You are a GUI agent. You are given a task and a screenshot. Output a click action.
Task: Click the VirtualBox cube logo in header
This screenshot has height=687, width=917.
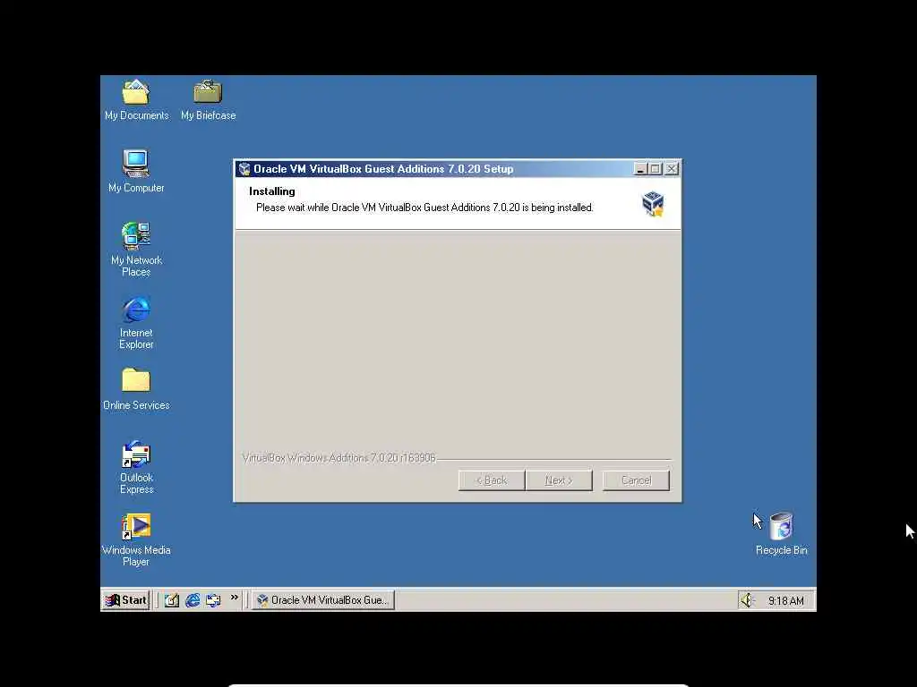coord(653,203)
